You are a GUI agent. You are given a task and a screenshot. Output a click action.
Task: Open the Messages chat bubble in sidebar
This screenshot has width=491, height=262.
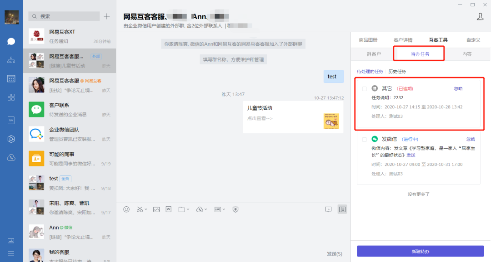click(x=11, y=41)
